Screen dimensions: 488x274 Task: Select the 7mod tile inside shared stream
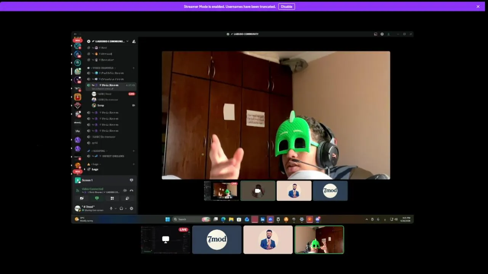[330, 191]
